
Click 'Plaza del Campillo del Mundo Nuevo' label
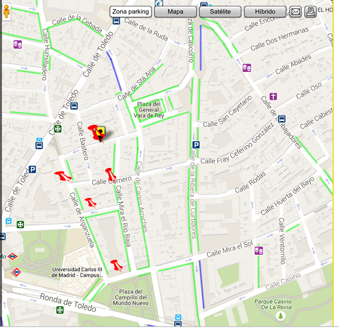[131, 298]
